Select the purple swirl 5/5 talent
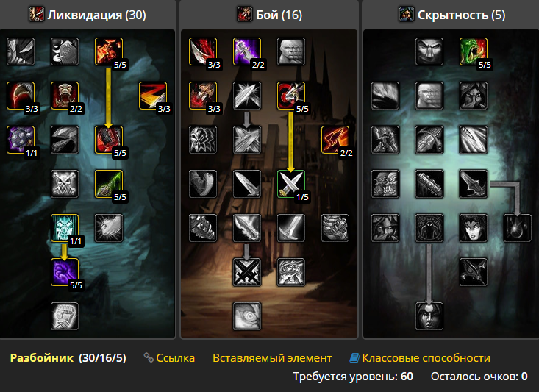 (65, 272)
